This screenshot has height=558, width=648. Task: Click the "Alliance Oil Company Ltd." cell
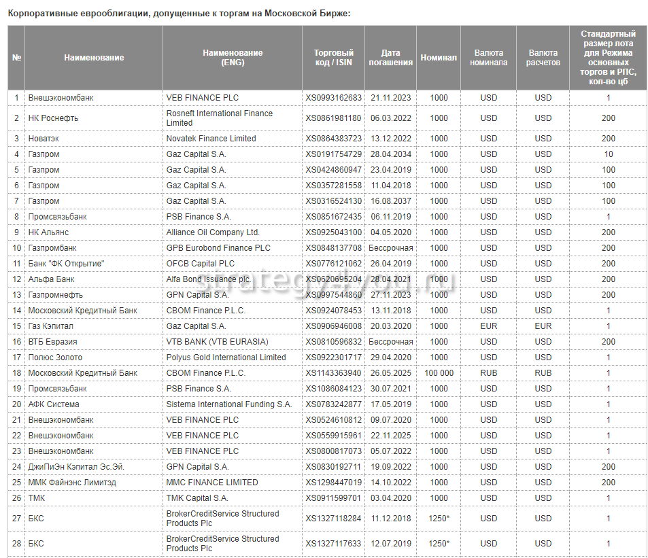[x=213, y=232]
